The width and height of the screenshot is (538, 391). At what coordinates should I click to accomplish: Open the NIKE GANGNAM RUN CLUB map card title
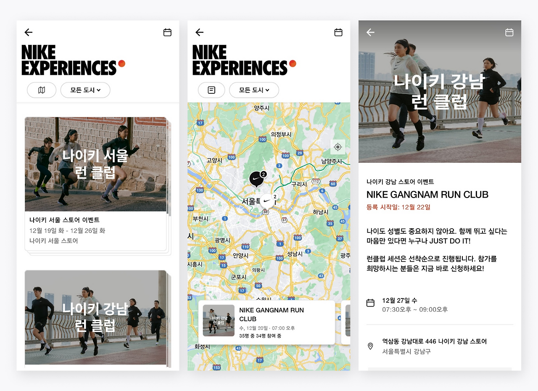(272, 314)
